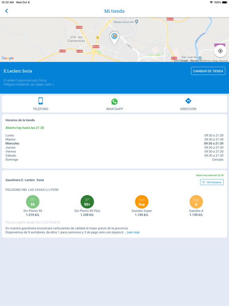Tap the WHATSAPP label
Image resolution: width=229 pixels, height=306 pixels.
114,109
